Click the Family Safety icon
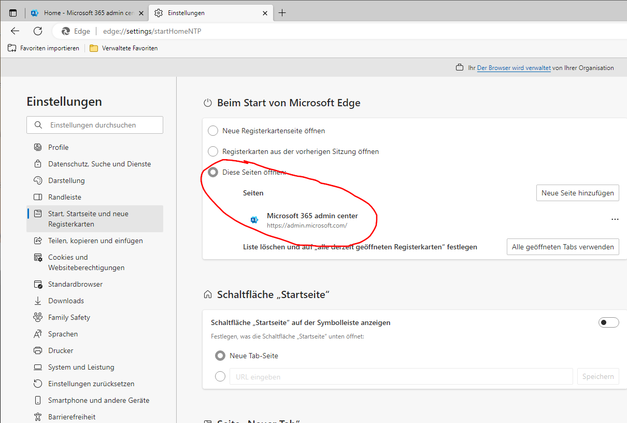This screenshot has width=627, height=423. [x=38, y=317]
